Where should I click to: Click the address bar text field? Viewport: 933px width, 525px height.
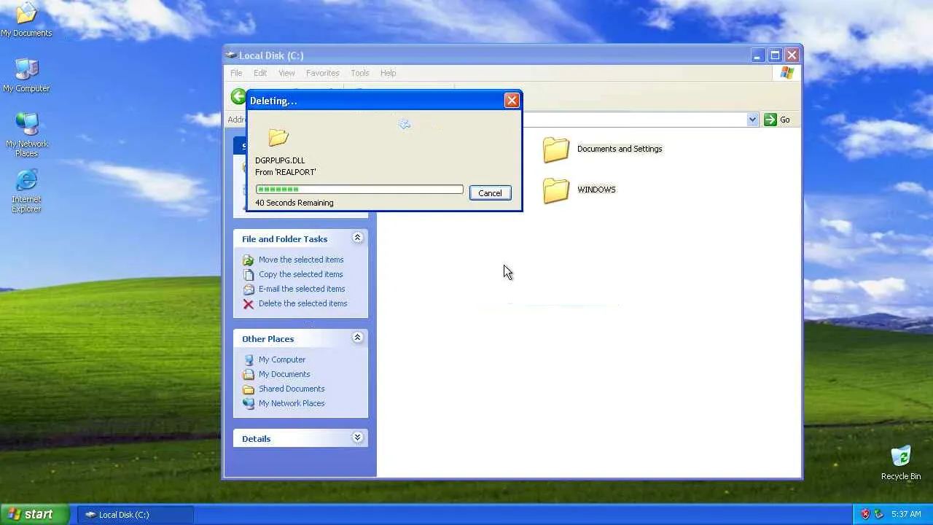[x=633, y=120]
